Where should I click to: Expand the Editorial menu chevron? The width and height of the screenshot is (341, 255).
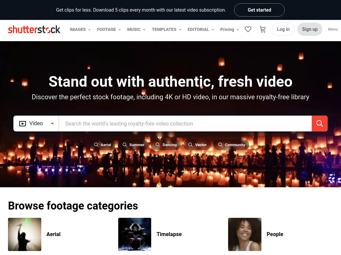click(213, 30)
